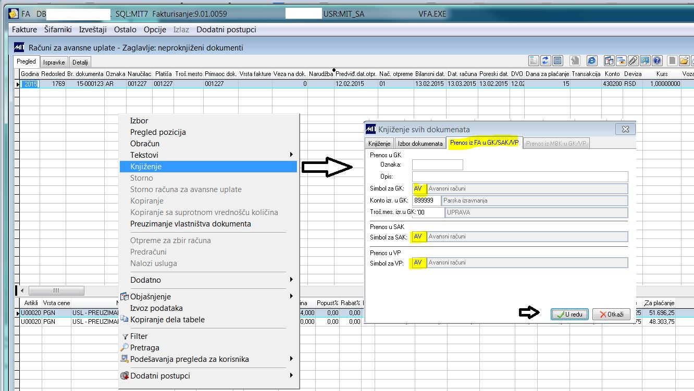Open the Opcije menu
694x391 pixels.
155,30
